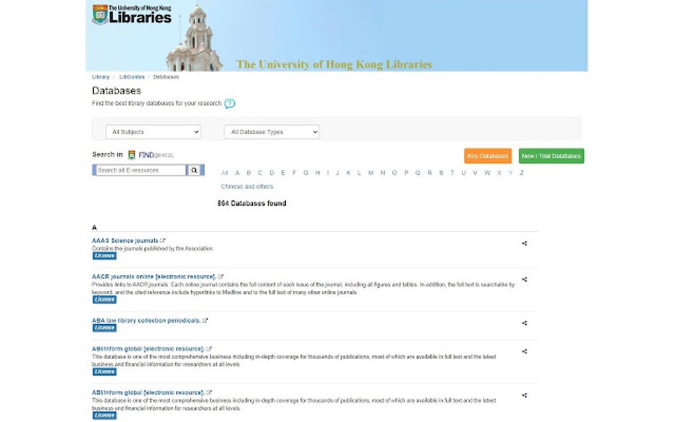
Task: Open the Chinese and others link
Action: [247, 187]
